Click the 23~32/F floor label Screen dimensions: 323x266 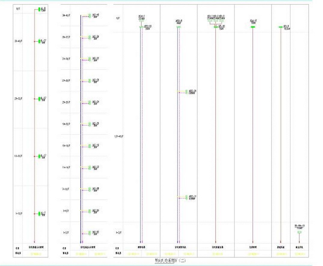(18, 99)
